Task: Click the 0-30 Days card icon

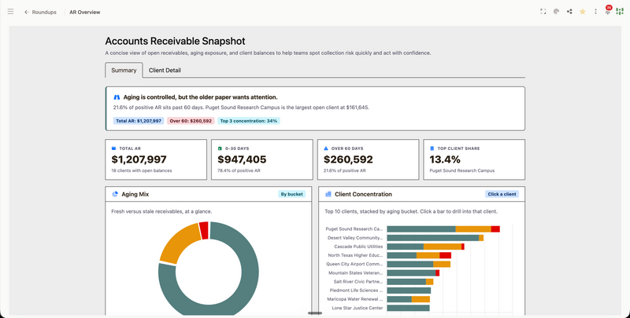Action: [220, 148]
